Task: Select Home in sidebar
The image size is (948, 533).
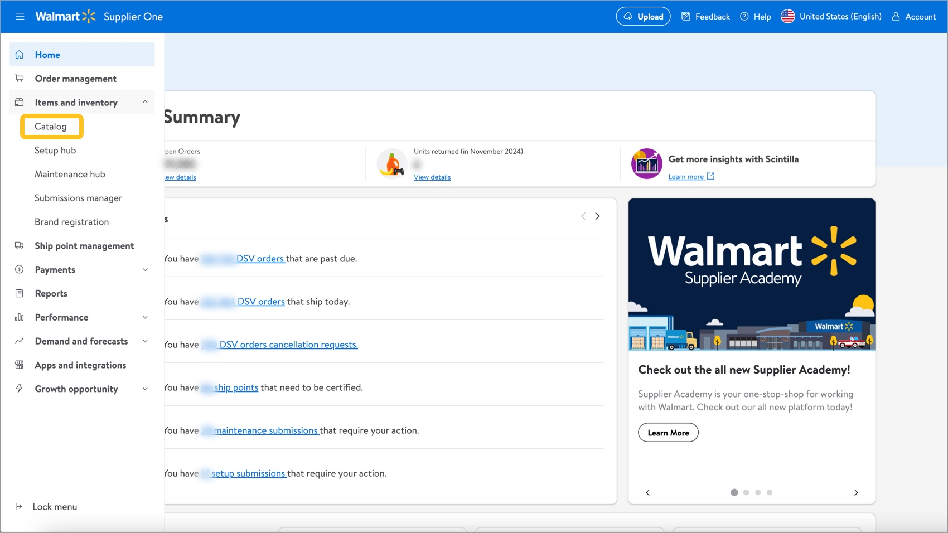Action: point(82,55)
